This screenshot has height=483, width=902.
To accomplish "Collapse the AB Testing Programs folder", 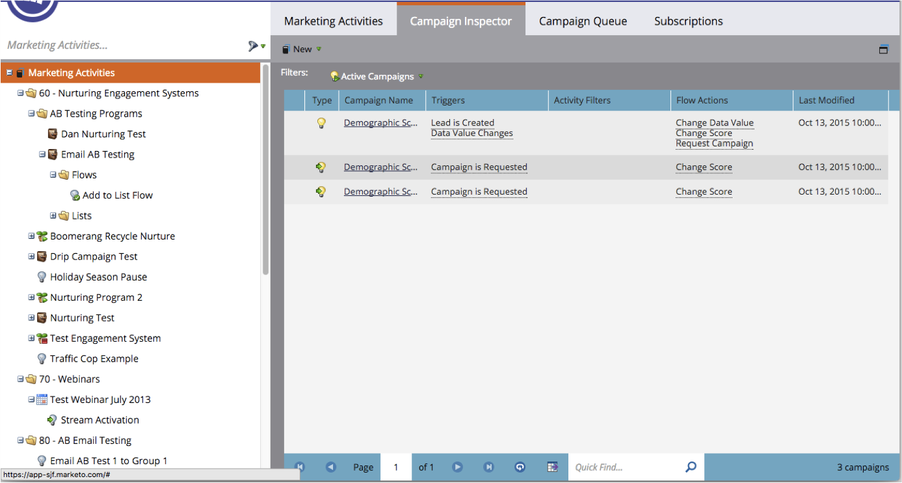I will coord(31,113).
